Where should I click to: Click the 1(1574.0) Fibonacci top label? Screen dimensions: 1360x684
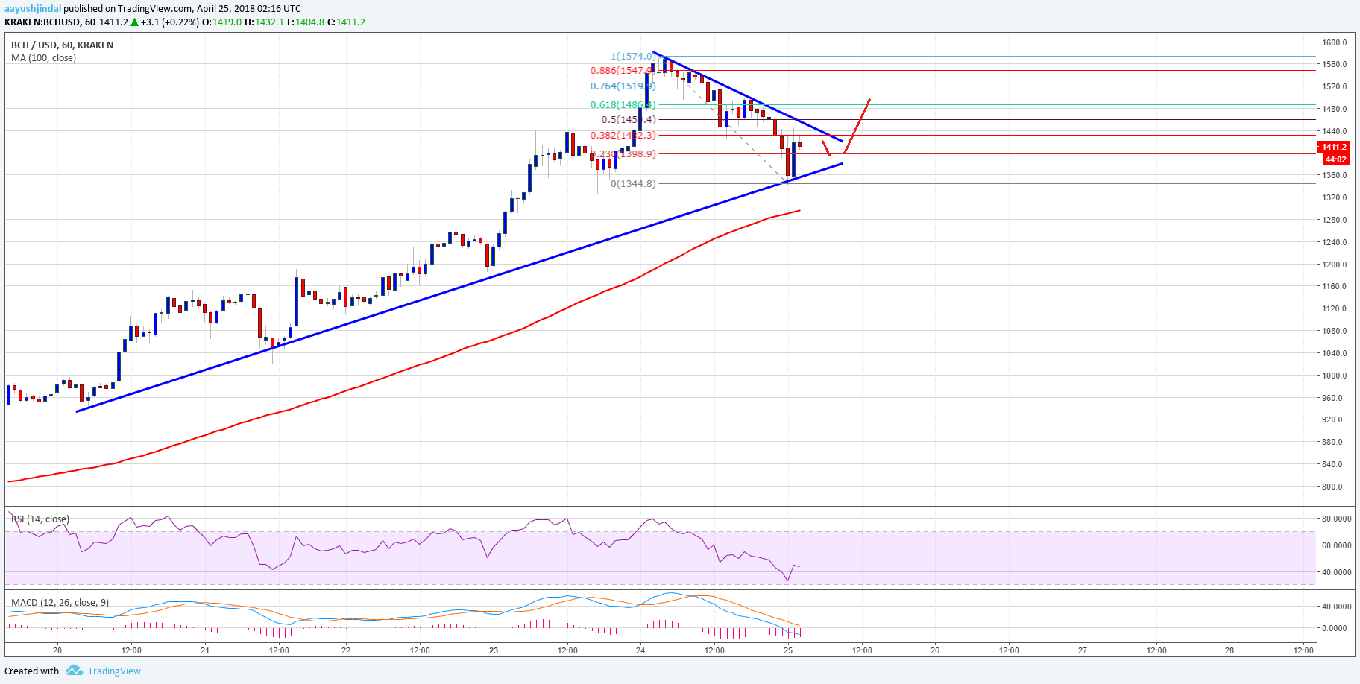coord(632,57)
